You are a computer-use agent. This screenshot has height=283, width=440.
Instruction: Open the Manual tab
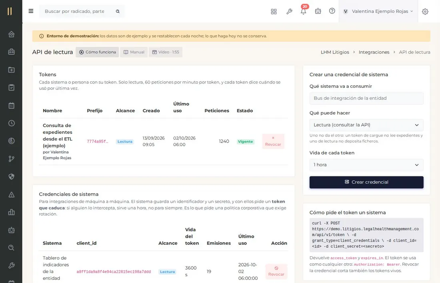134,52
